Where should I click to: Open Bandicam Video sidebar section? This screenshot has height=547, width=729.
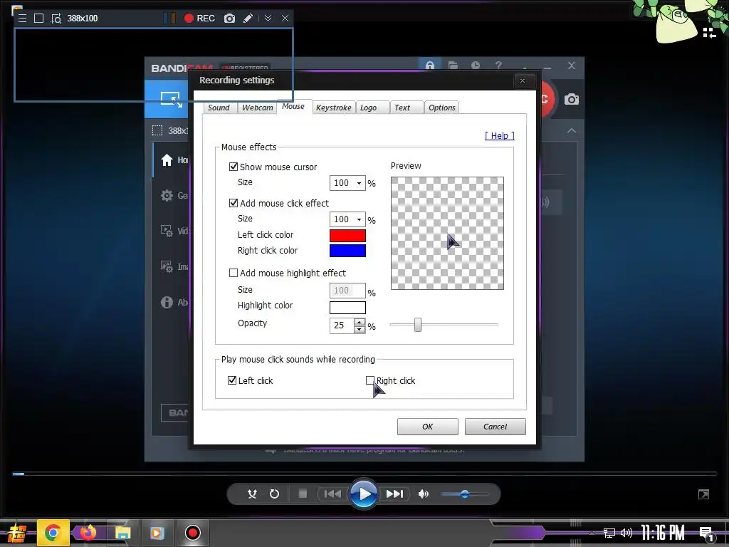coord(174,231)
